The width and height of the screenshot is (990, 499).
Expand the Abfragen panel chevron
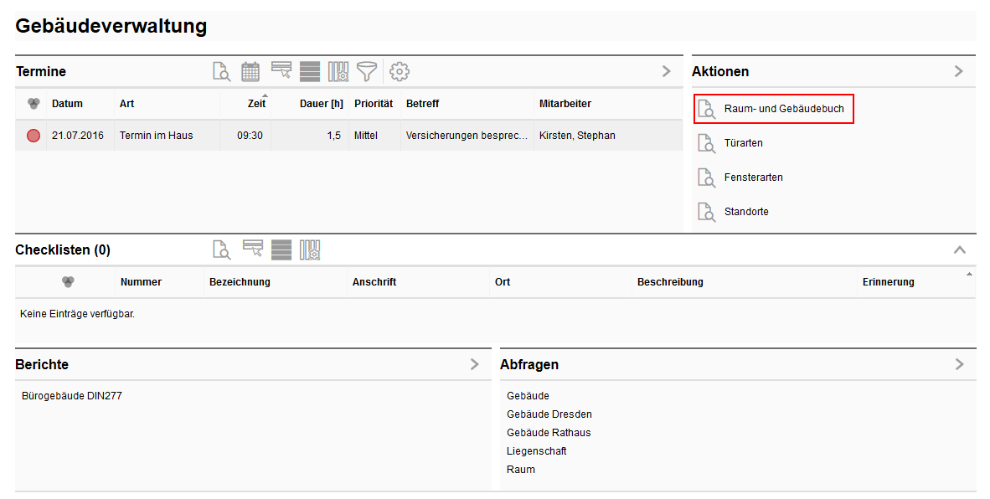click(x=960, y=364)
